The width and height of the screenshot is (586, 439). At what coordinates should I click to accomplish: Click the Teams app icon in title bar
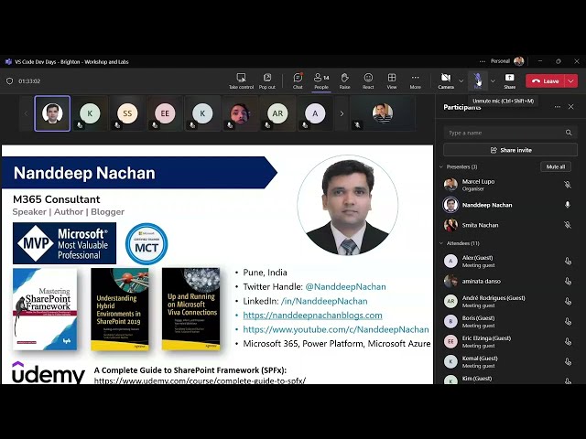[8, 61]
